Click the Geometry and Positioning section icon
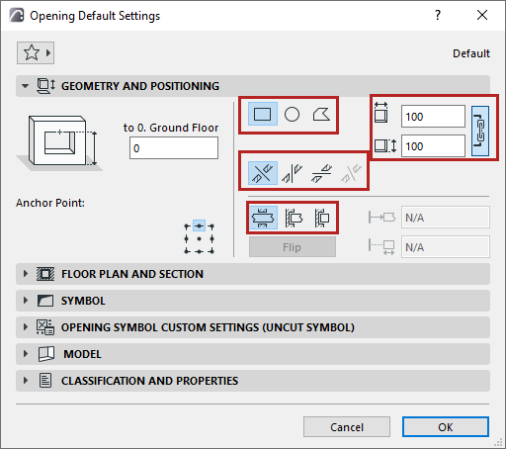The height and width of the screenshot is (449, 506). pos(45,86)
